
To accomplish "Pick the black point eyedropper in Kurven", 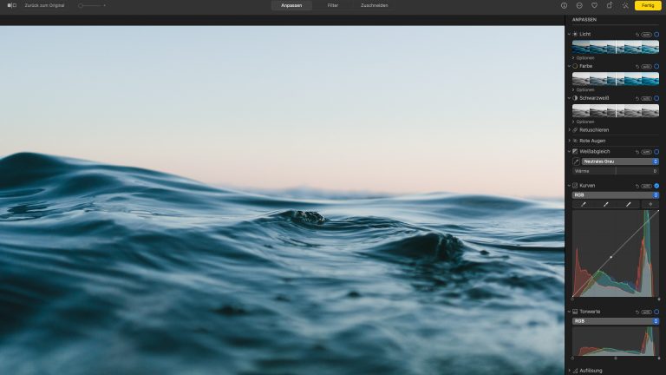I will click(x=584, y=204).
